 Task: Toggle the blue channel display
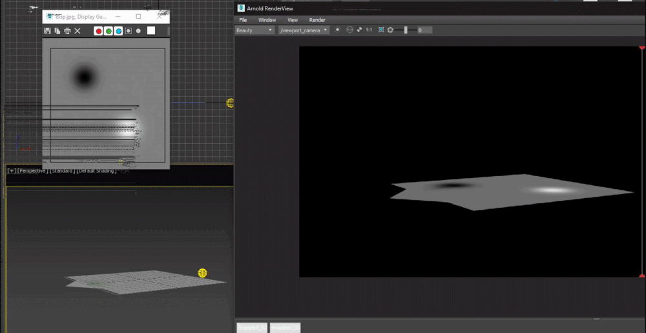point(118,31)
